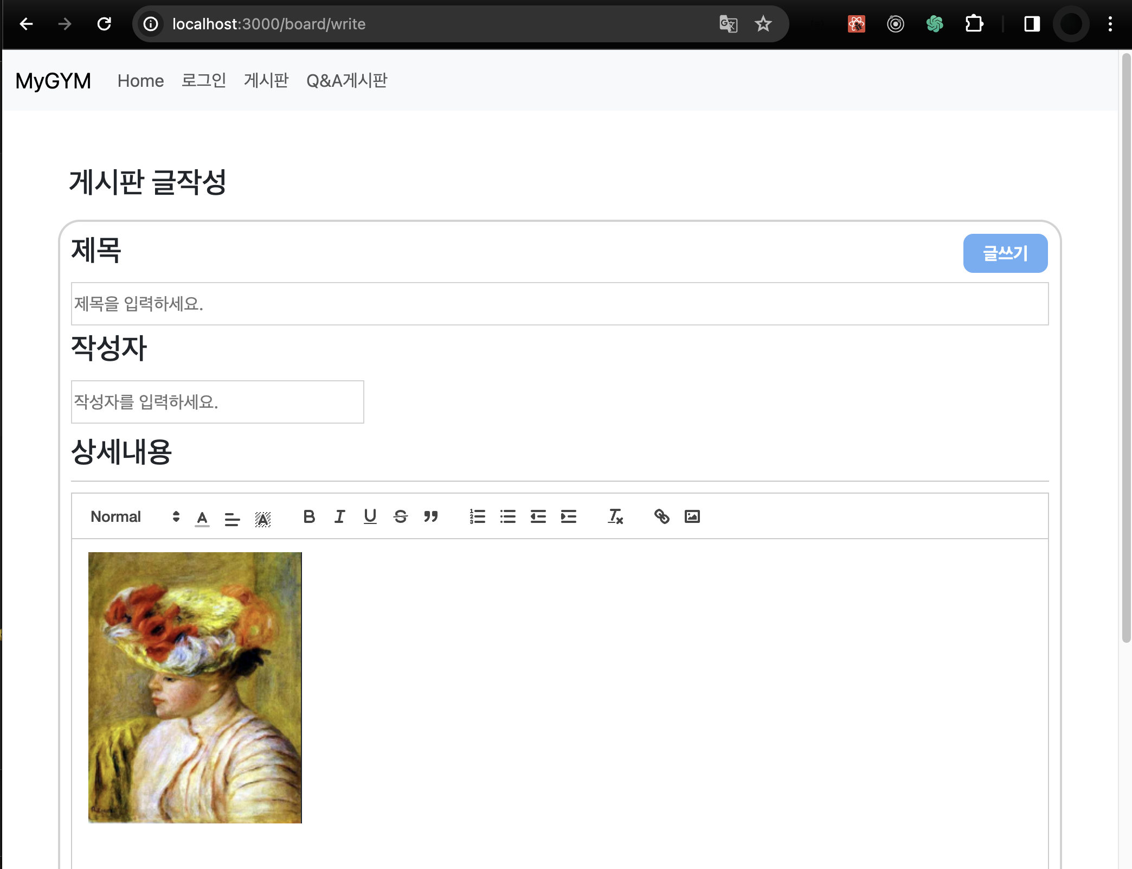Open the Normal heading size dropdown
The width and height of the screenshot is (1132, 869).
coord(135,516)
